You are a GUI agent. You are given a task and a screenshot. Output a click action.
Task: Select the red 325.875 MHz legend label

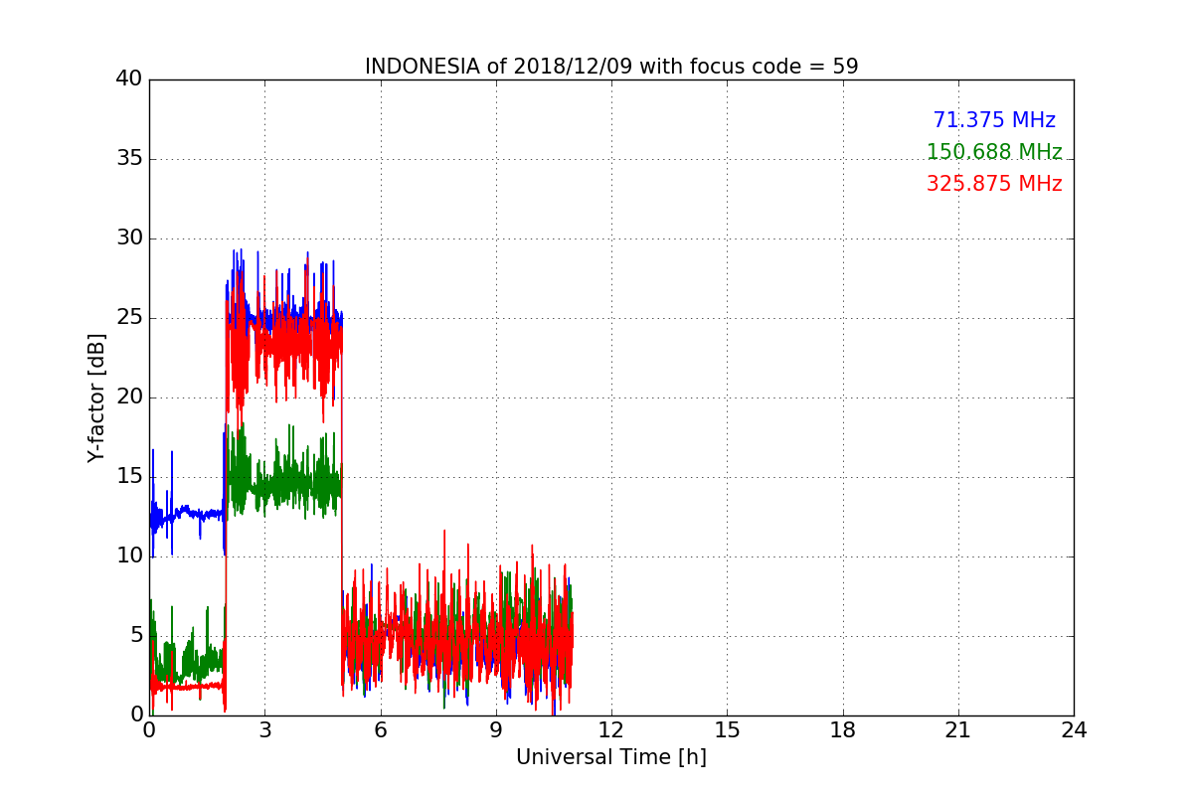pos(994,184)
